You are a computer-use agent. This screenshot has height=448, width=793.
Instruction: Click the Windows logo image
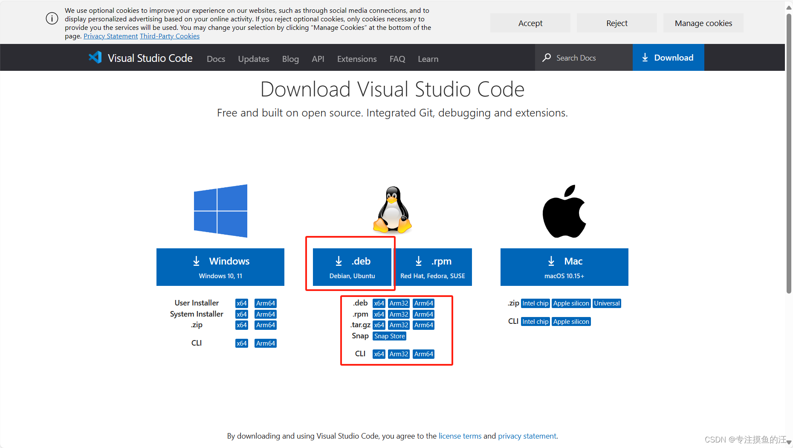click(220, 211)
